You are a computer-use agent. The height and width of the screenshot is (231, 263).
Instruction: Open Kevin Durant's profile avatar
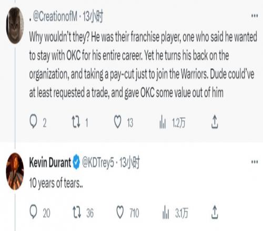click(15, 171)
